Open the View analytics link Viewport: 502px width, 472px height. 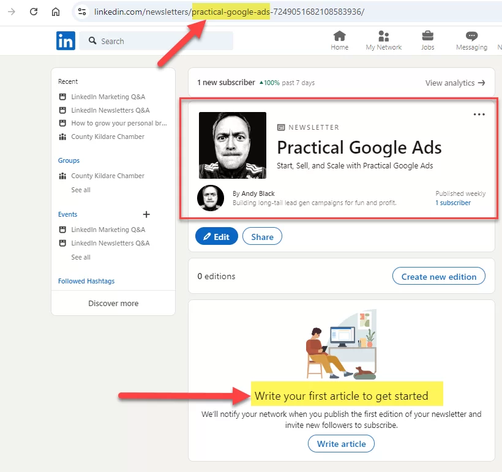pyautogui.click(x=455, y=83)
